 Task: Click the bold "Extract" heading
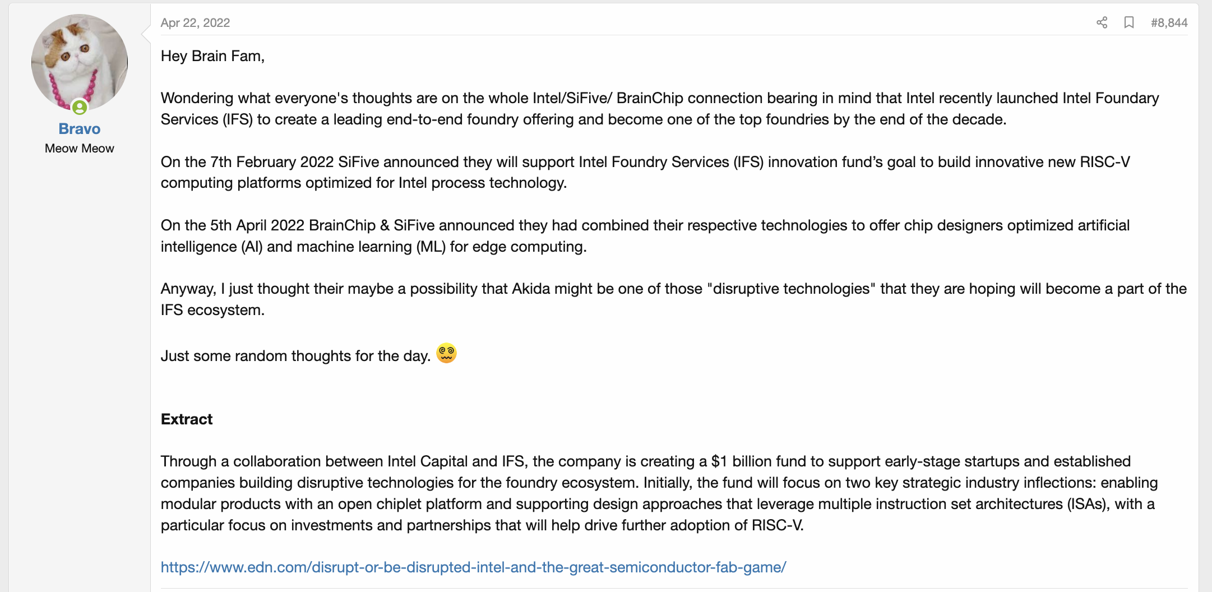187,419
